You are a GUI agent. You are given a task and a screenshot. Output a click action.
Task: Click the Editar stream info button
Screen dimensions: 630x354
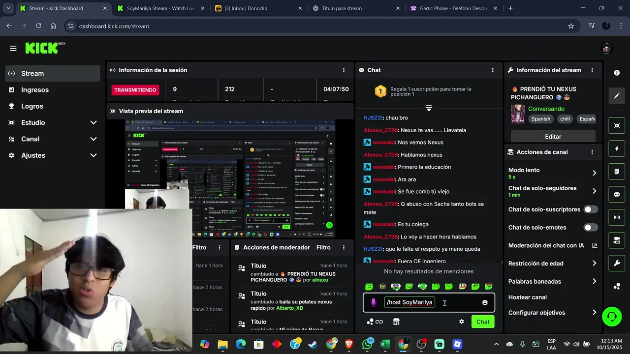tap(553, 137)
